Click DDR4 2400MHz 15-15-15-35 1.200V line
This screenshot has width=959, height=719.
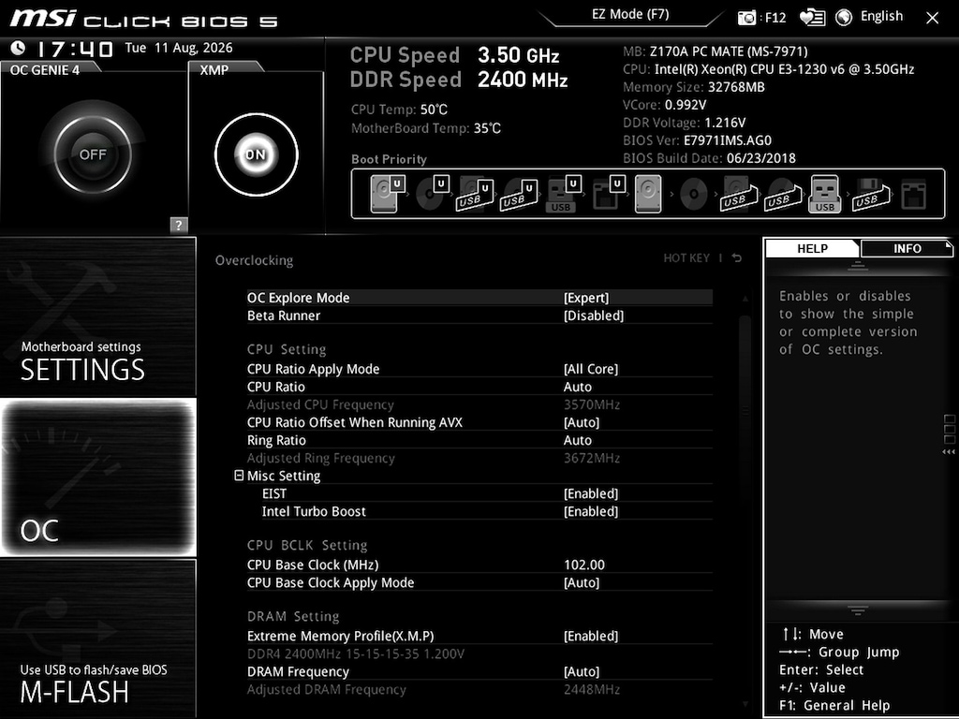355,653
